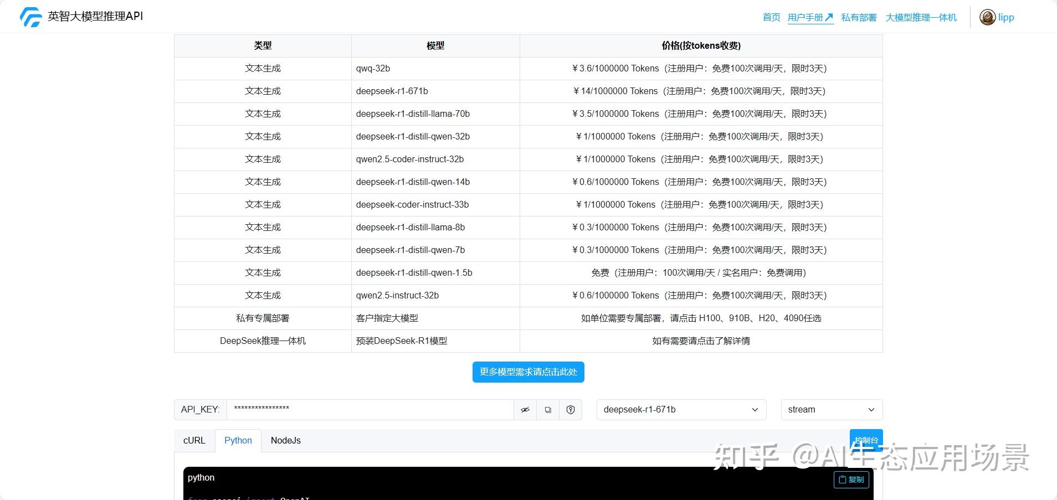
Task: Click the 用户手册 external link arrow icon
Action: point(830,16)
